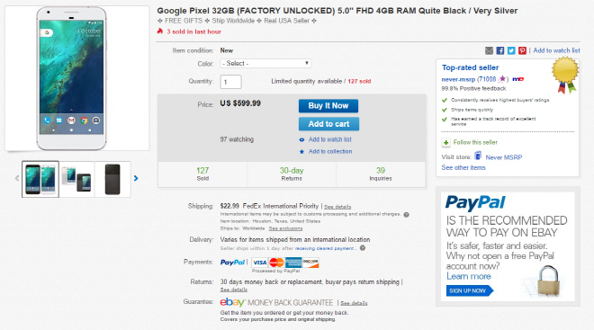Share this listing on Pinterest
The image size is (594, 330).
[522, 50]
